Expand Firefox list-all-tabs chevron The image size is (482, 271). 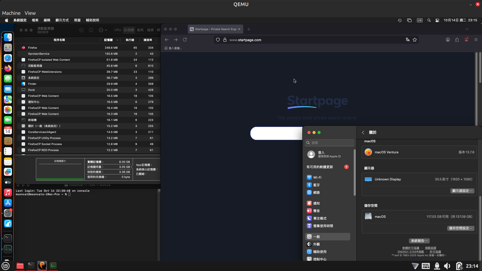pyautogui.click(x=467, y=29)
